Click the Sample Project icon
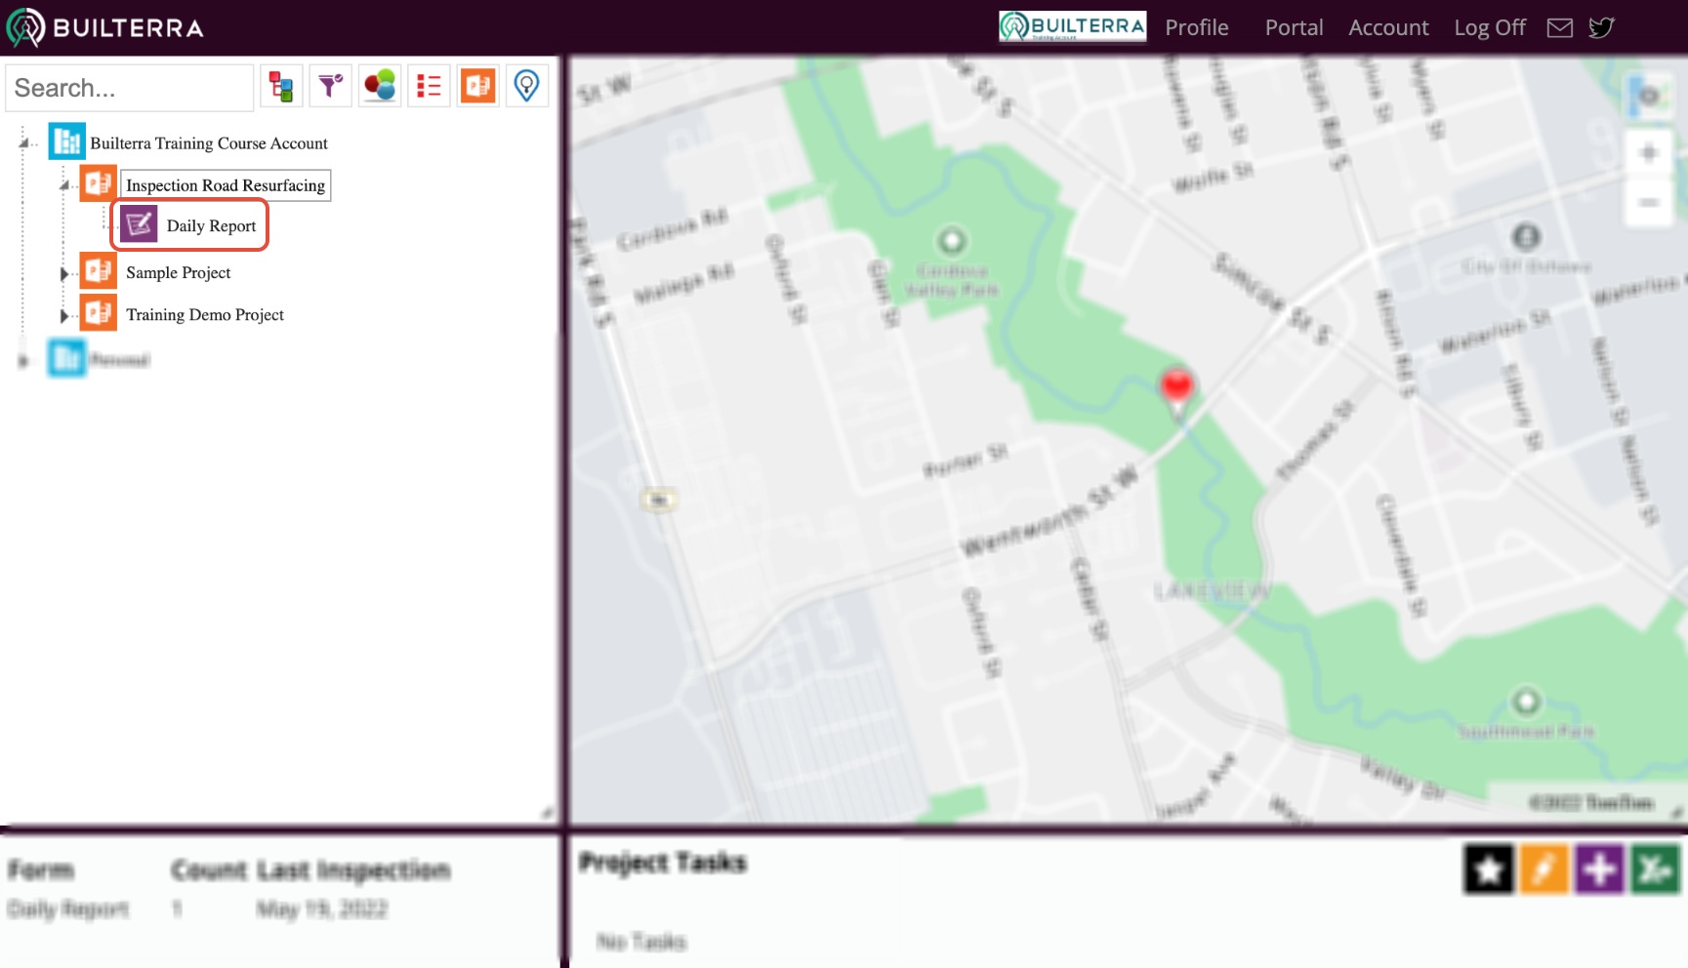 [98, 270]
